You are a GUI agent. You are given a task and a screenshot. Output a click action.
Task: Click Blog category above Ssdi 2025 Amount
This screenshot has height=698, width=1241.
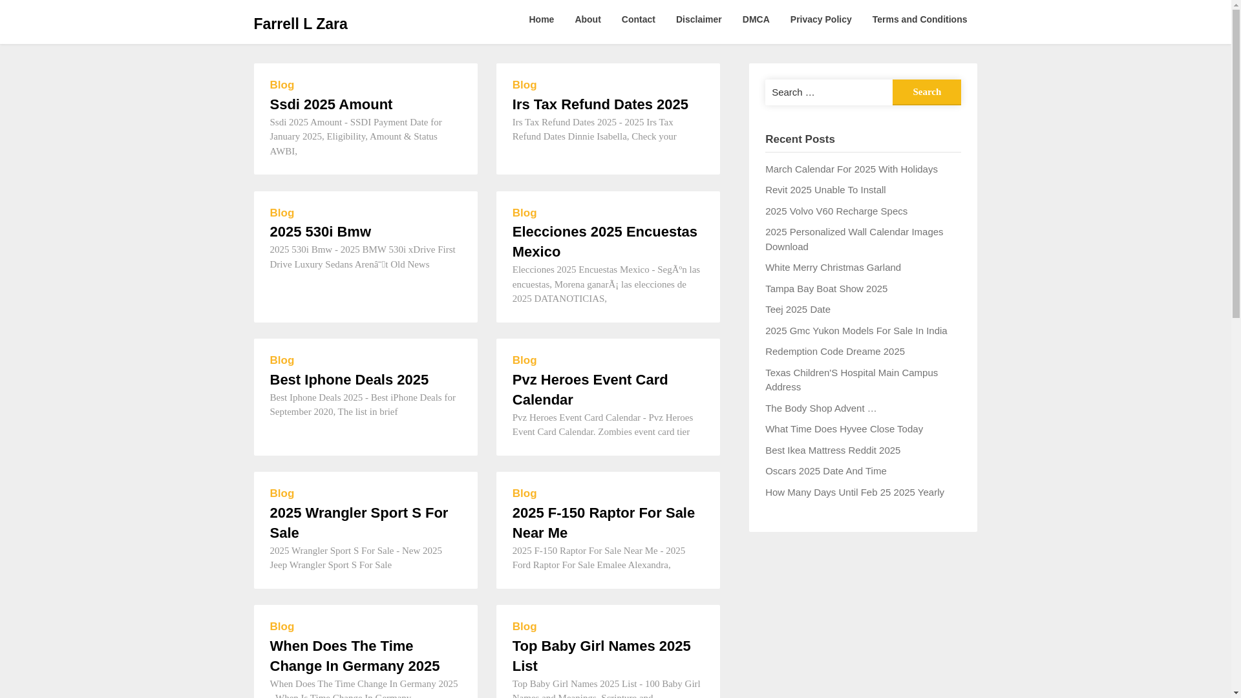(x=282, y=85)
